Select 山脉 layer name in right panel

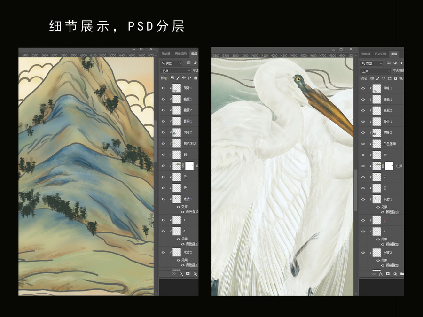click(399, 166)
